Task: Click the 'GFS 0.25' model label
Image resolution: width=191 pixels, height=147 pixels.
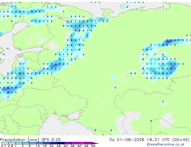Action: 51,140
